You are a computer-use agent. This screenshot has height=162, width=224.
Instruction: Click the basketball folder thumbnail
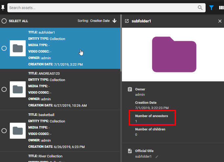click(18, 131)
